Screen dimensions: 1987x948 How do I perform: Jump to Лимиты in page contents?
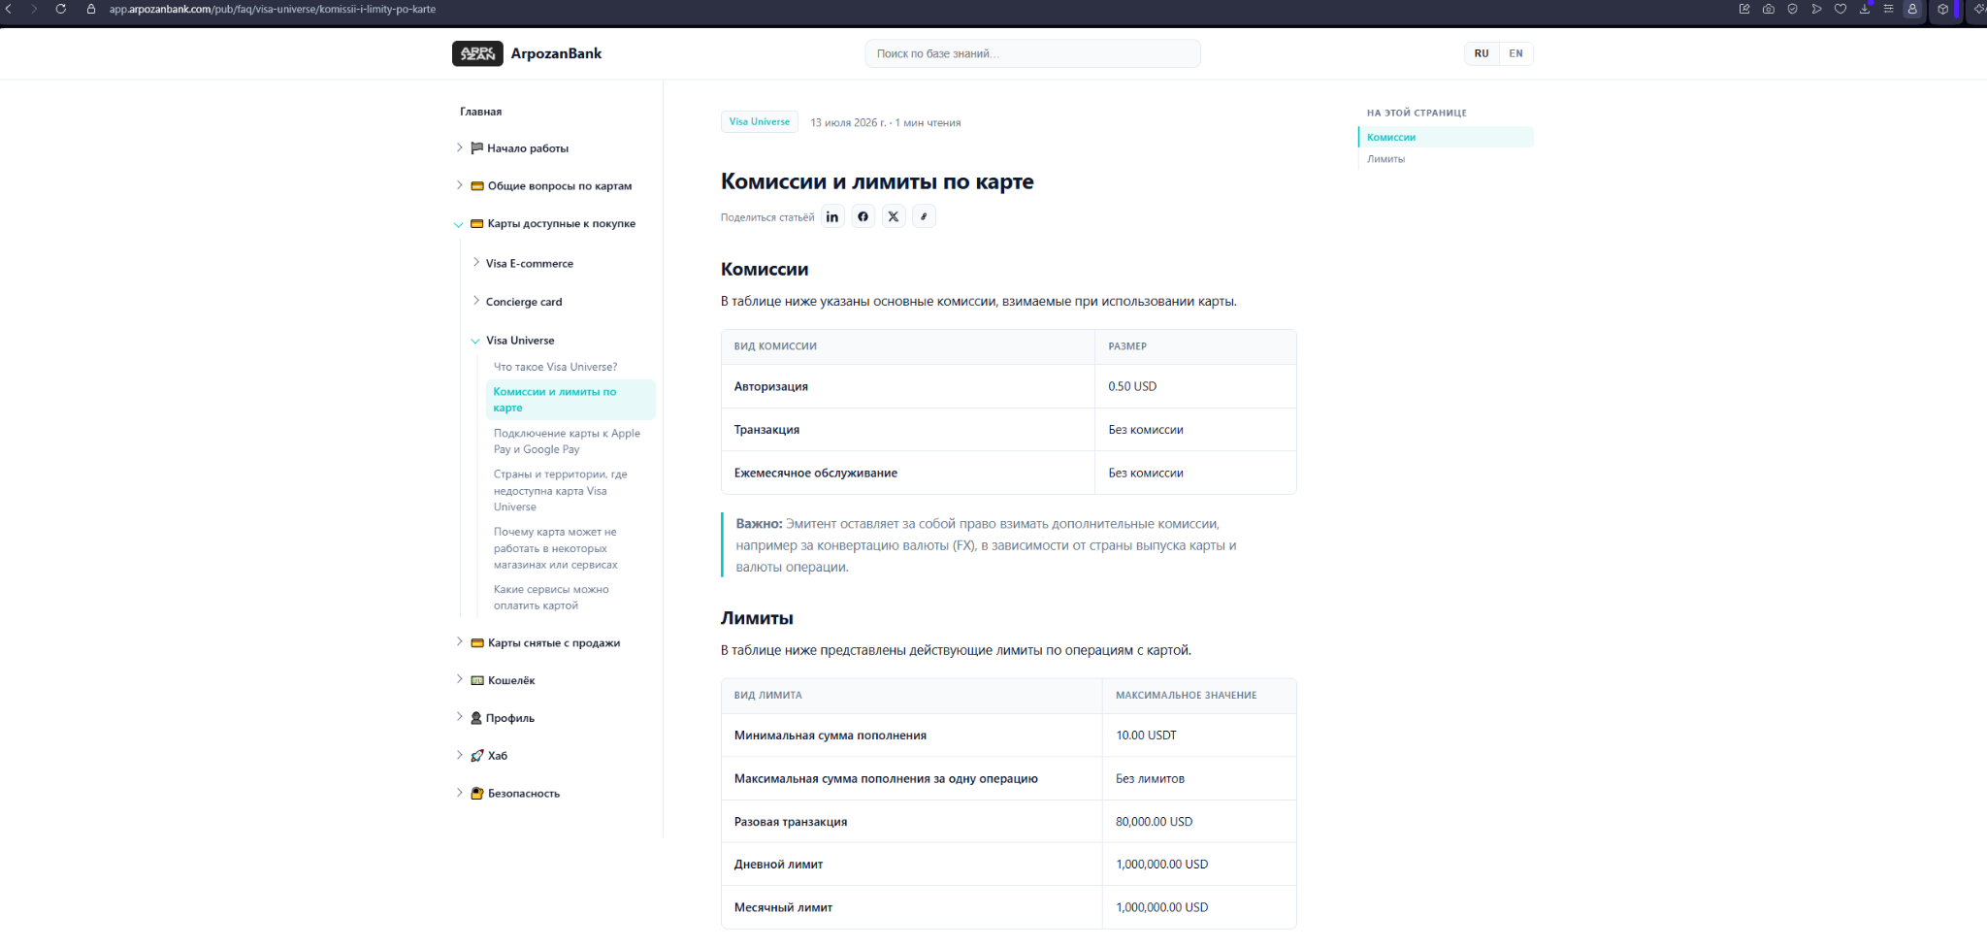tap(1385, 159)
